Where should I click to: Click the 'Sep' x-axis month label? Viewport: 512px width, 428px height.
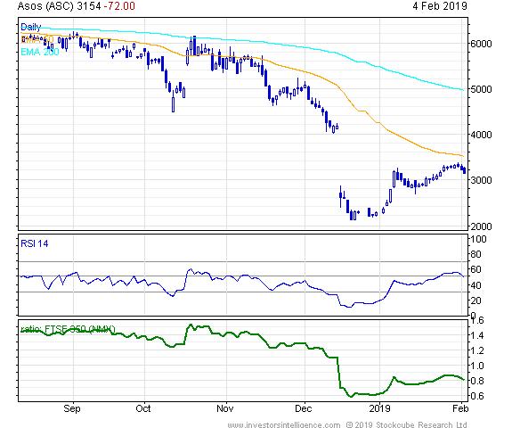click(72, 408)
